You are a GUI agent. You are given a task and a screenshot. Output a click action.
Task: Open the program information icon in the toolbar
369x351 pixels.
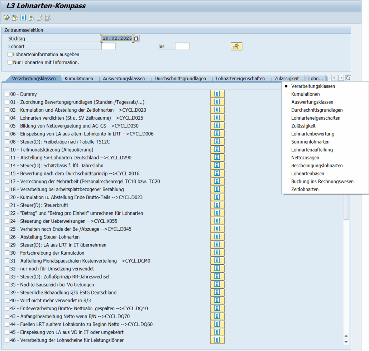click(23, 18)
